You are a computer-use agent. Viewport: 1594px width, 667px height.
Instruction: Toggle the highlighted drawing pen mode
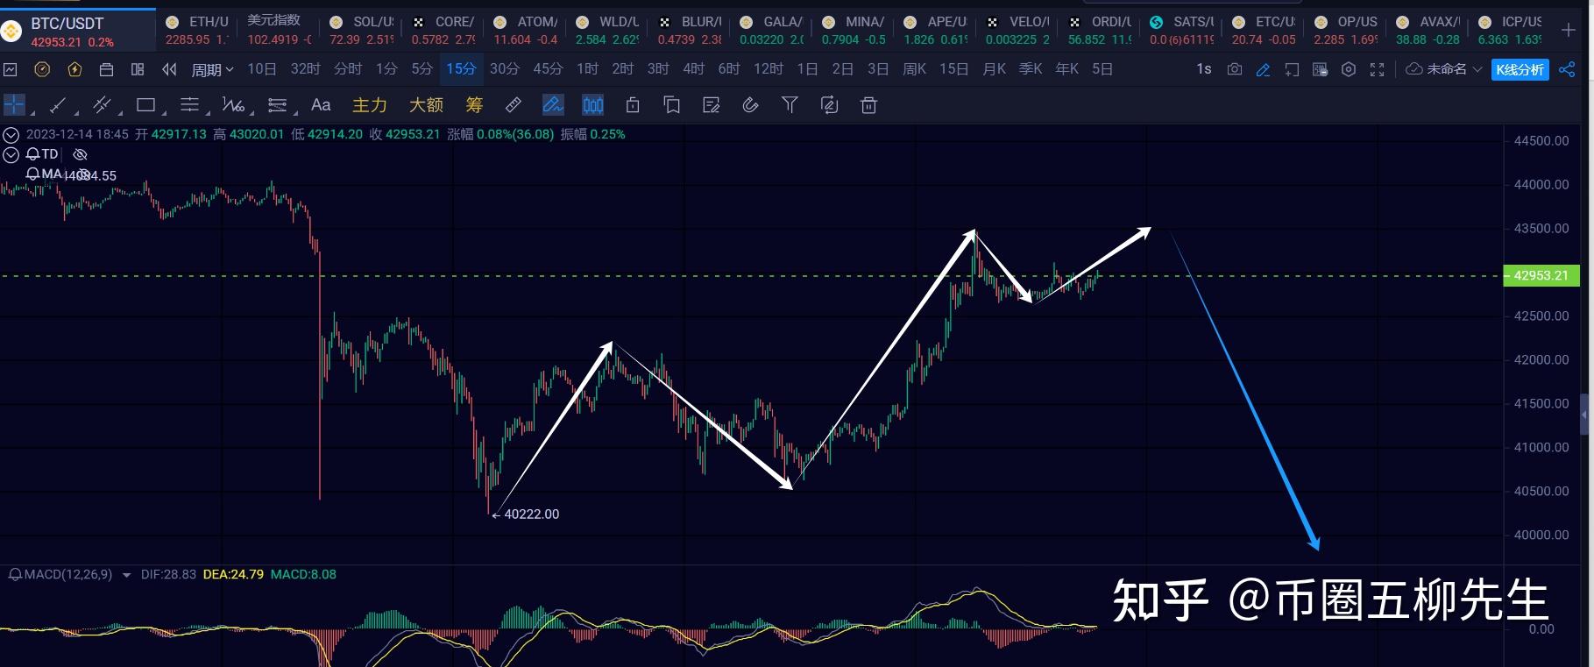[553, 105]
